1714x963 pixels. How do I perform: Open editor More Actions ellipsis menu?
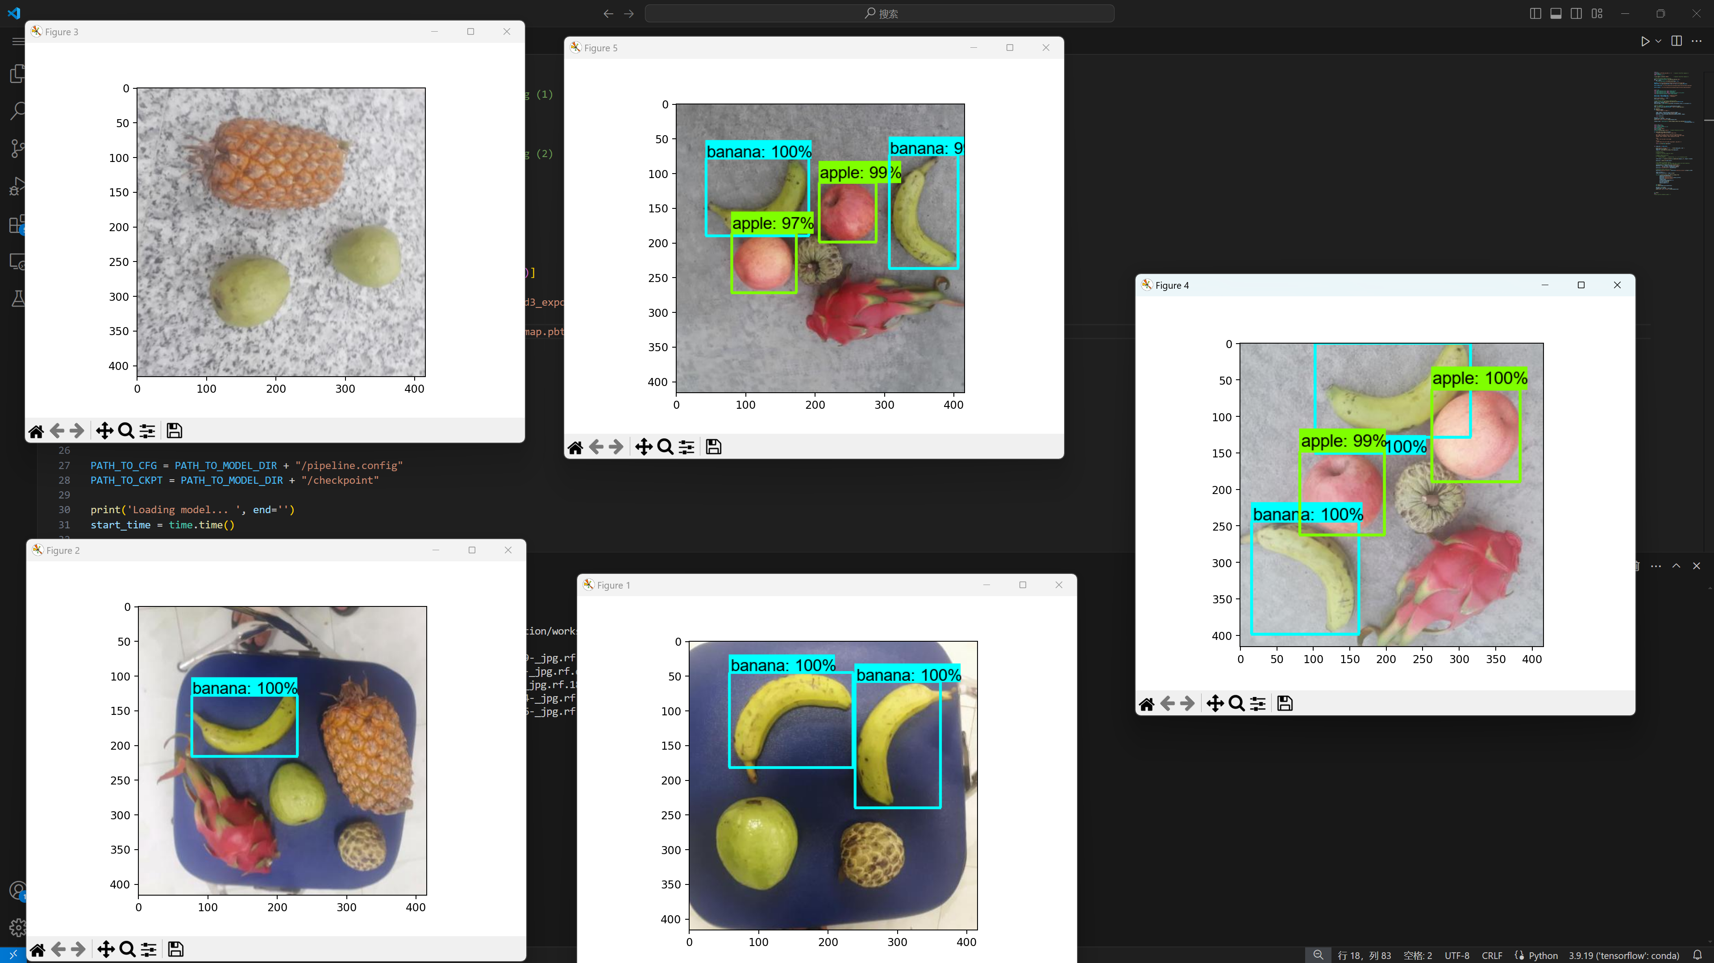tap(1697, 41)
